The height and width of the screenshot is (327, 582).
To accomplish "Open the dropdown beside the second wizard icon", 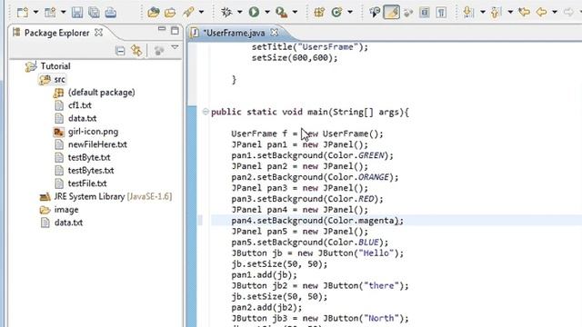I will (63, 12).
